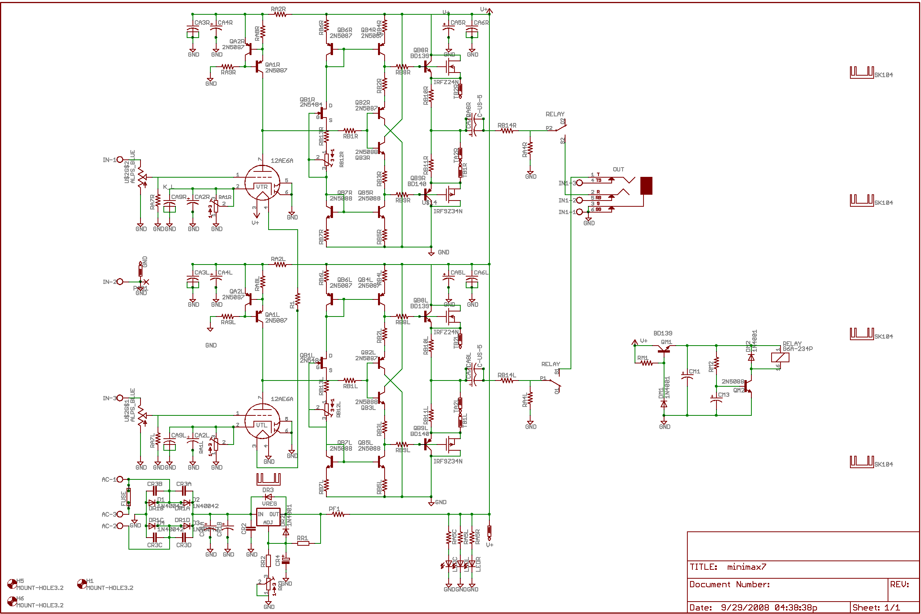Click the MOUNT-HOLE3.2 symbol H5
This screenshot has width=921, height=614.
click(x=13, y=584)
